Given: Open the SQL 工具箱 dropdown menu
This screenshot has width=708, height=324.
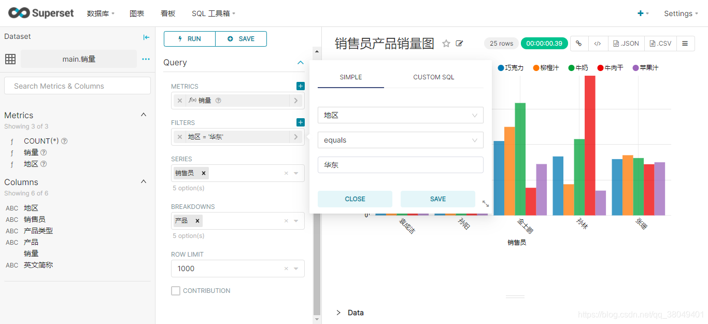Looking at the screenshot, I should [x=214, y=13].
